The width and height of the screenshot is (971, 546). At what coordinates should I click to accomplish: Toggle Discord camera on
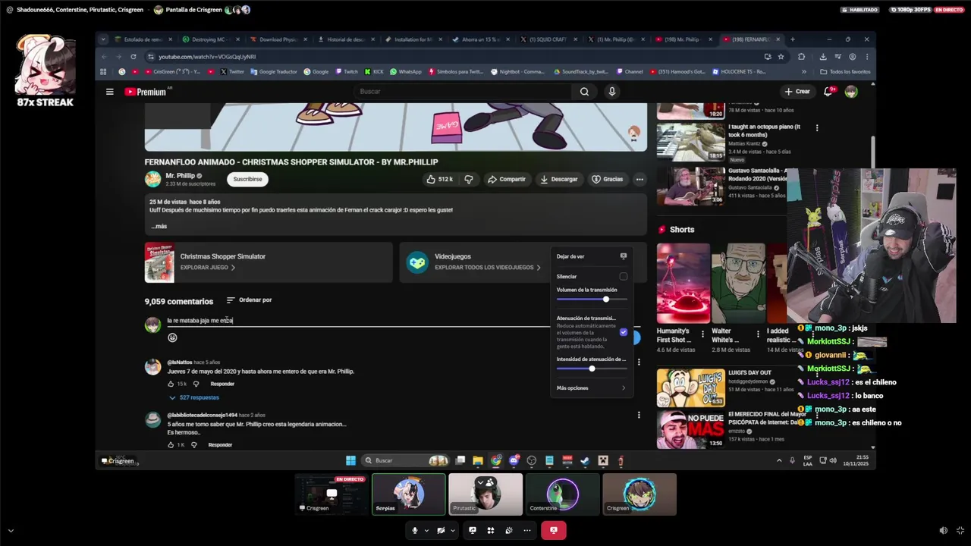pyautogui.click(x=441, y=531)
